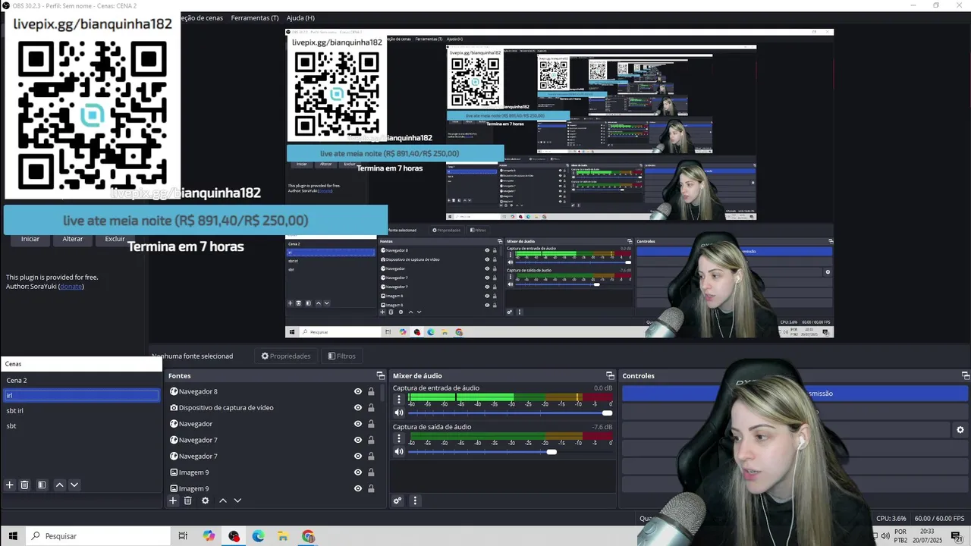Viewport: 971px width, 546px height.
Task: Open the Ajuda (H) menu
Action: [x=300, y=17]
